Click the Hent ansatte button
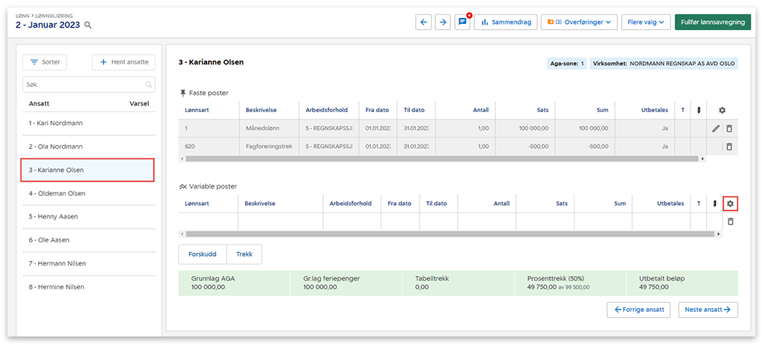 [123, 62]
